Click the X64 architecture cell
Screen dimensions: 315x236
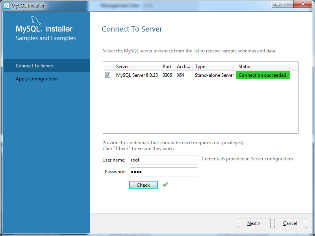(180, 75)
